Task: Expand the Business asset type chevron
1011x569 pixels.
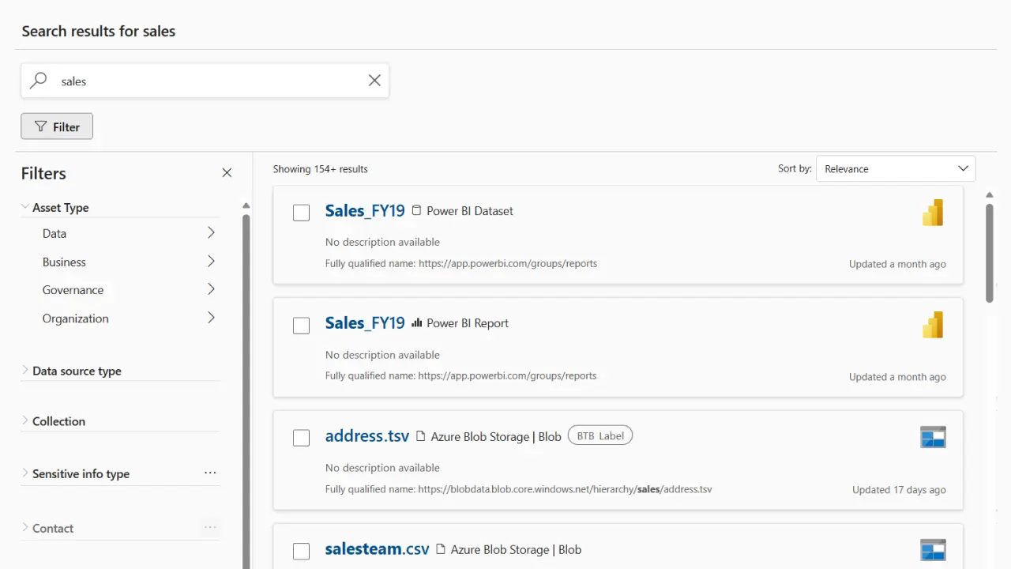Action: (x=211, y=262)
